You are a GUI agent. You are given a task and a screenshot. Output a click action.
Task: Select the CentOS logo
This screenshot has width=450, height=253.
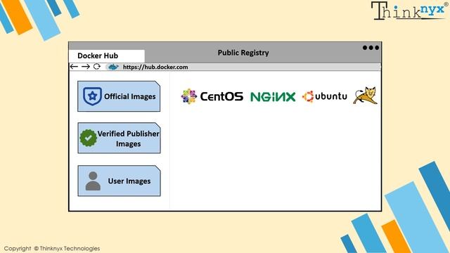point(212,96)
